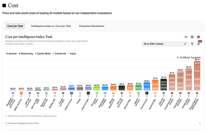Click the Claude Sonnet 5 bar at $1.72
Image resolution: width=206 pixels, height=132 pixels.
[x=172, y=82]
